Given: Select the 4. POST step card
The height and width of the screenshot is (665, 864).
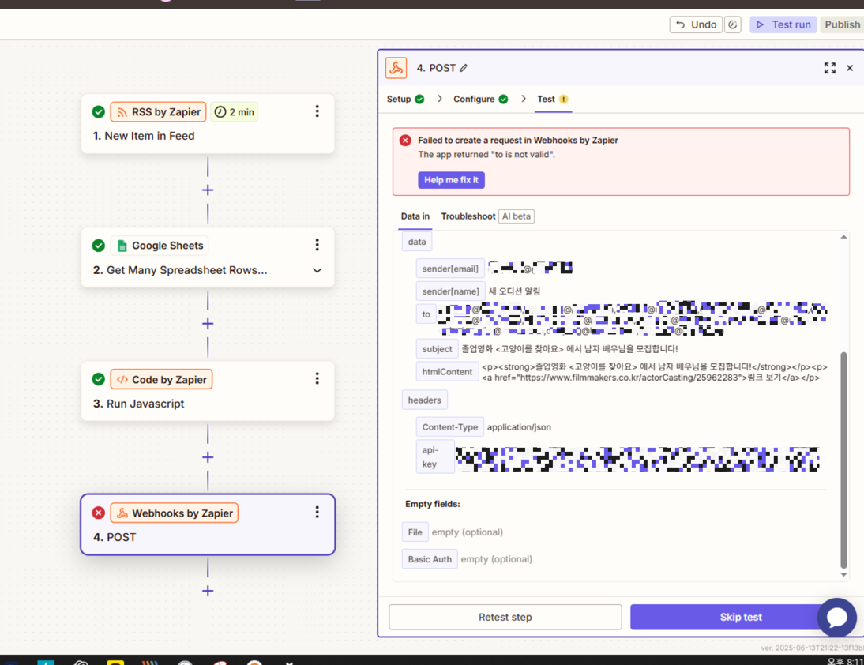Looking at the screenshot, I should tap(208, 524).
